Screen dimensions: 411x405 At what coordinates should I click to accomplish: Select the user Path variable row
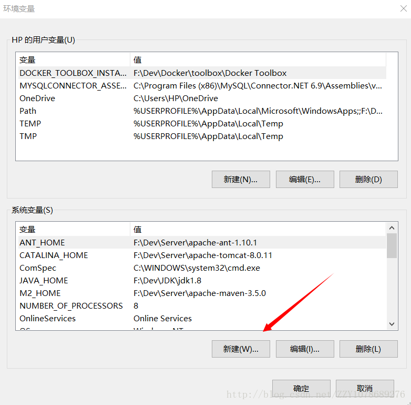point(201,111)
